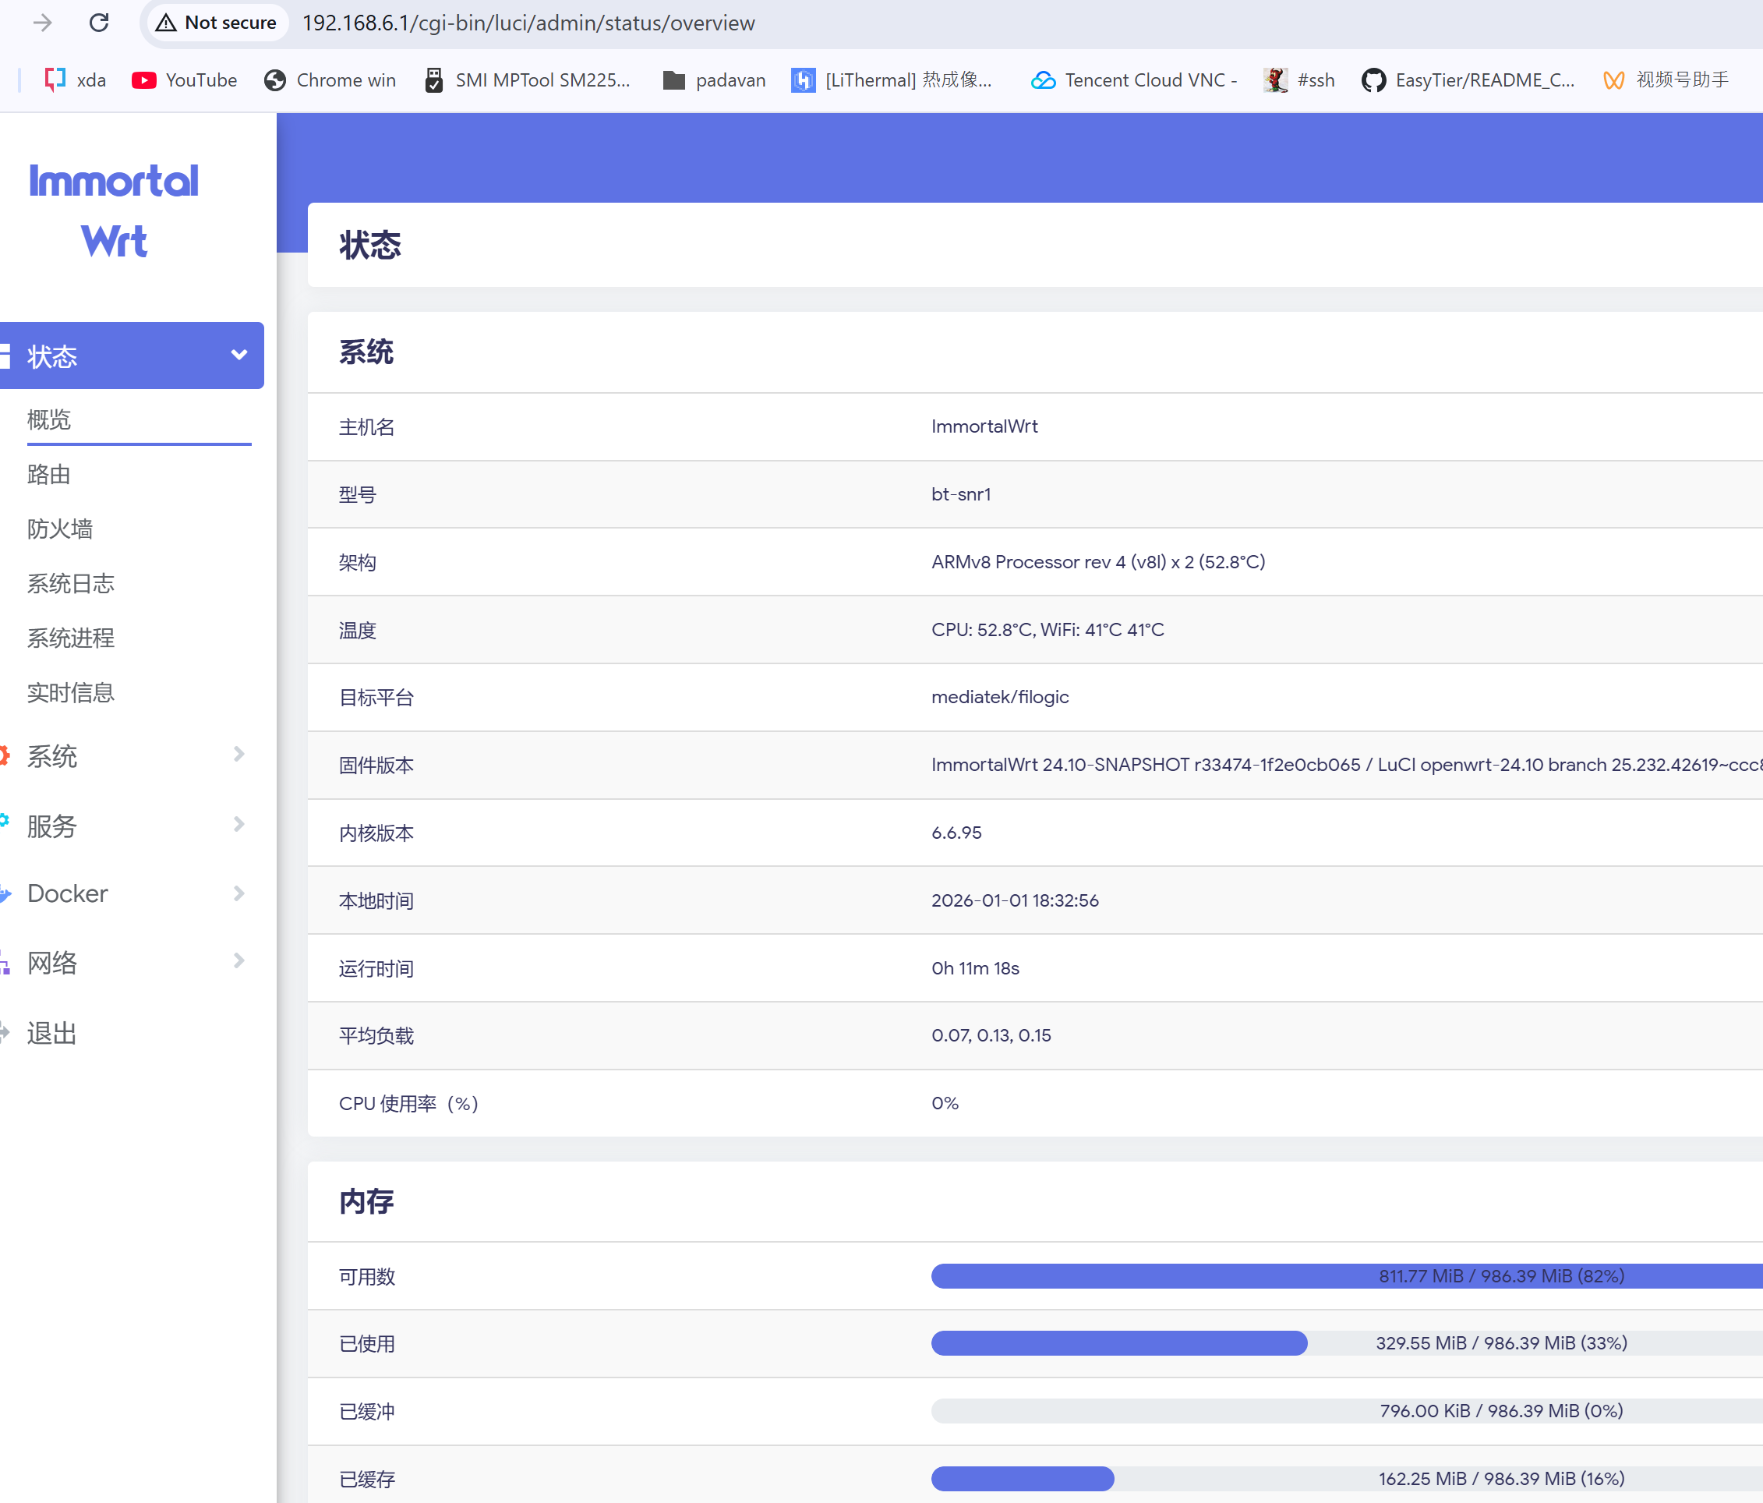
Task: Click the browser reload icon
Action: (x=99, y=23)
